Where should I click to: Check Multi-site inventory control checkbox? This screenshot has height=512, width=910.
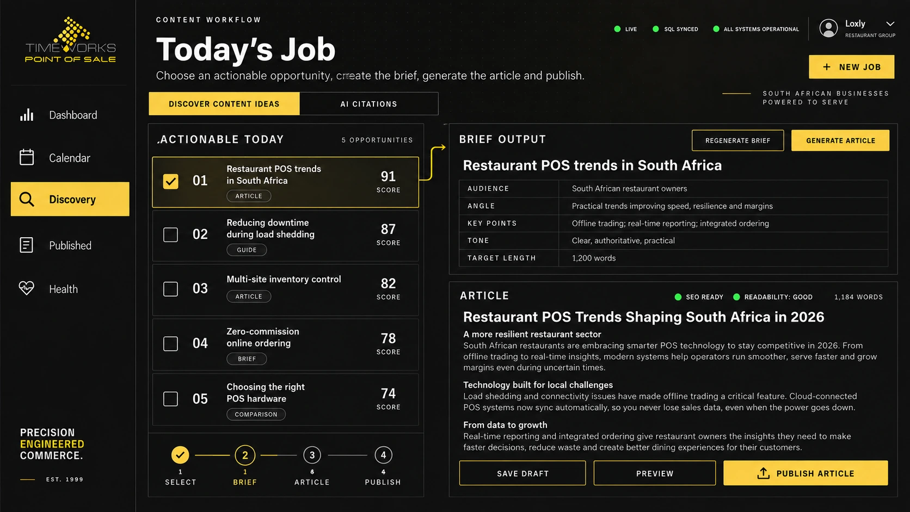pyautogui.click(x=170, y=289)
